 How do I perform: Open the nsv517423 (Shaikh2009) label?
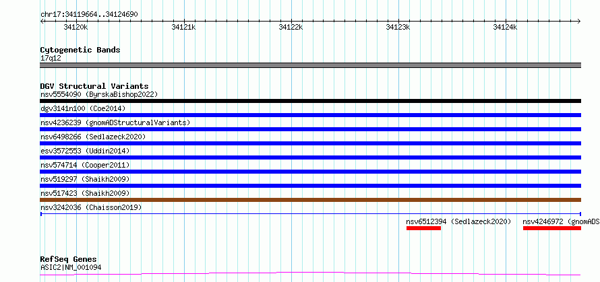(85, 193)
